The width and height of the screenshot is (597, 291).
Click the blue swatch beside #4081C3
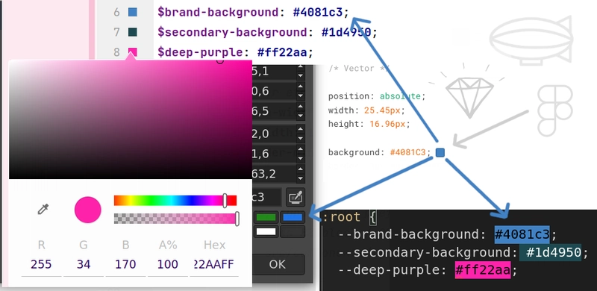(440, 152)
